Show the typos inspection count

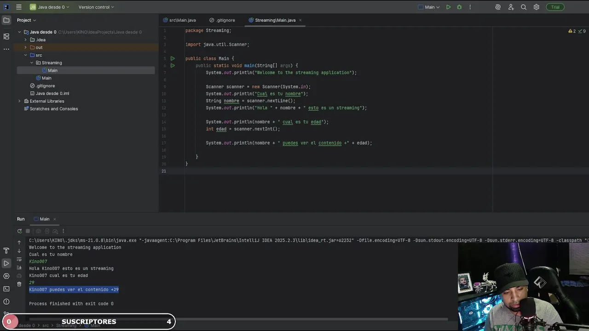tap(582, 31)
